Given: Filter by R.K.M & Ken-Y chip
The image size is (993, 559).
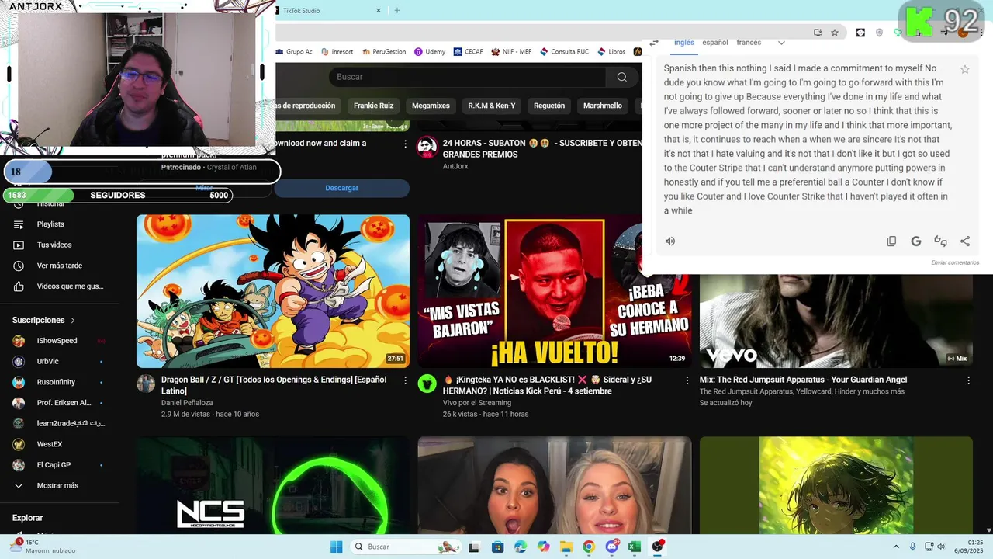Looking at the screenshot, I should [492, 106].
